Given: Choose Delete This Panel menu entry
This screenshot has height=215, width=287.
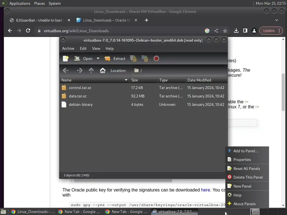Looking at the screenshot, I should click(247, 177).
